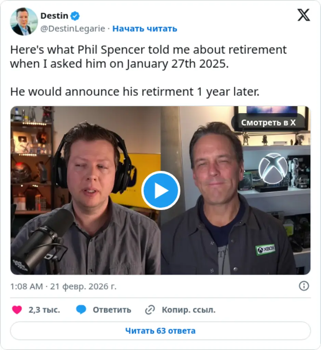321x350 pixels.
Task: Click the Смотреть в X button
Action: coord(268,123)
